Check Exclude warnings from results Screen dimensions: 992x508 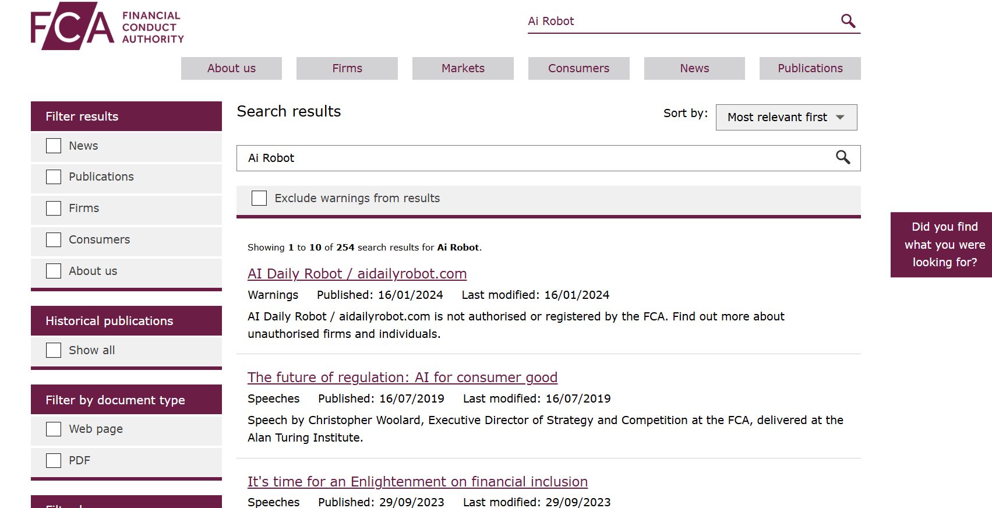tap(259, 198)
